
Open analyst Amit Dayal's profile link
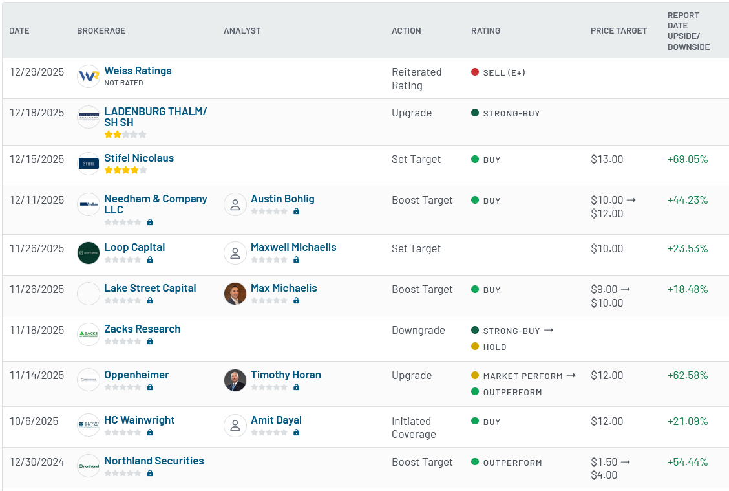click(276, 420)
